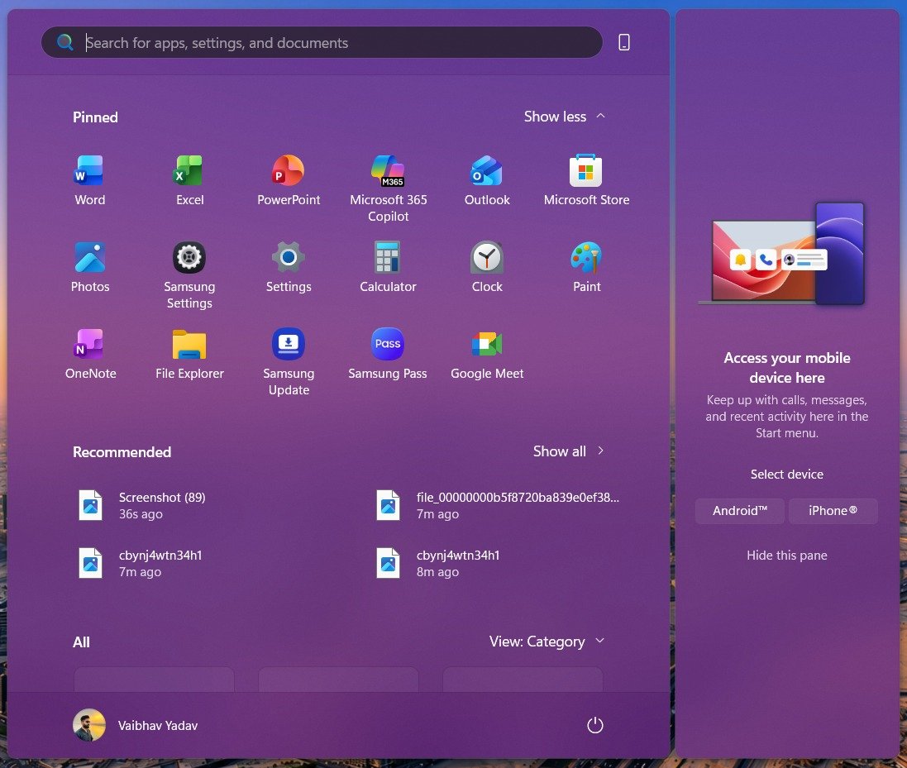Open the Vaibhav Yadav profile picture
This screenshot has height=768, width=907.
tap(89, 725)
